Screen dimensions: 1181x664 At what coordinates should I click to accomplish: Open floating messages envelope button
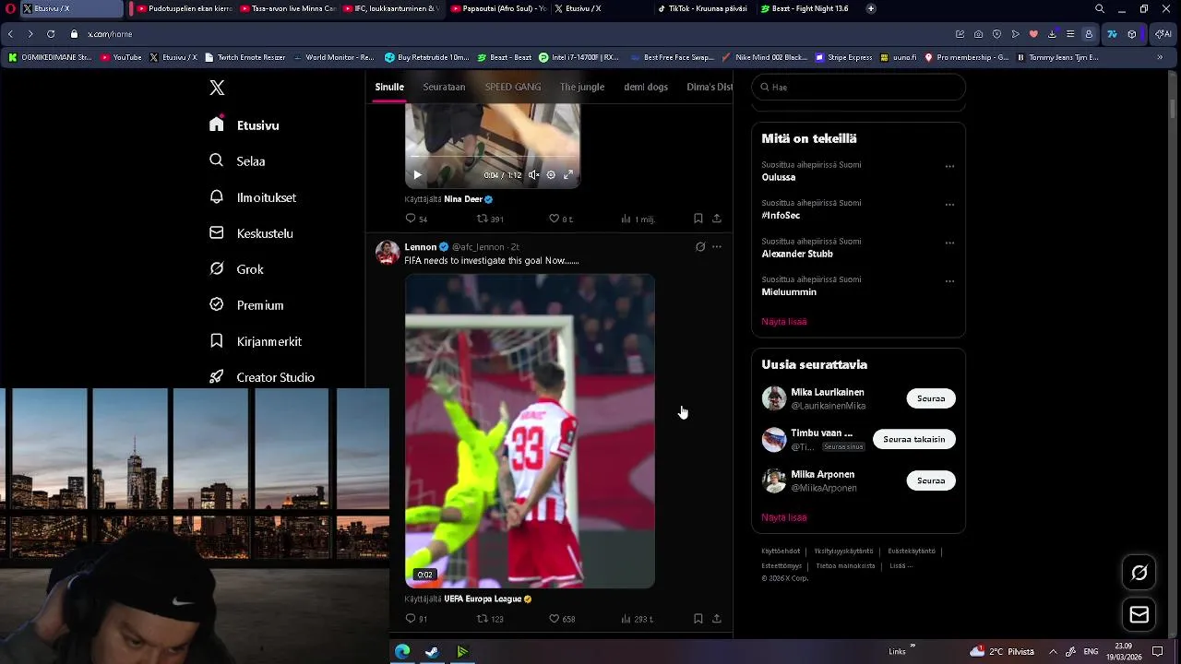pos(1139,615)
